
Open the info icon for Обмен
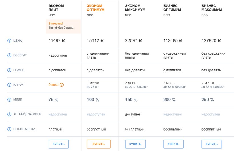click(x=9, y=70)
